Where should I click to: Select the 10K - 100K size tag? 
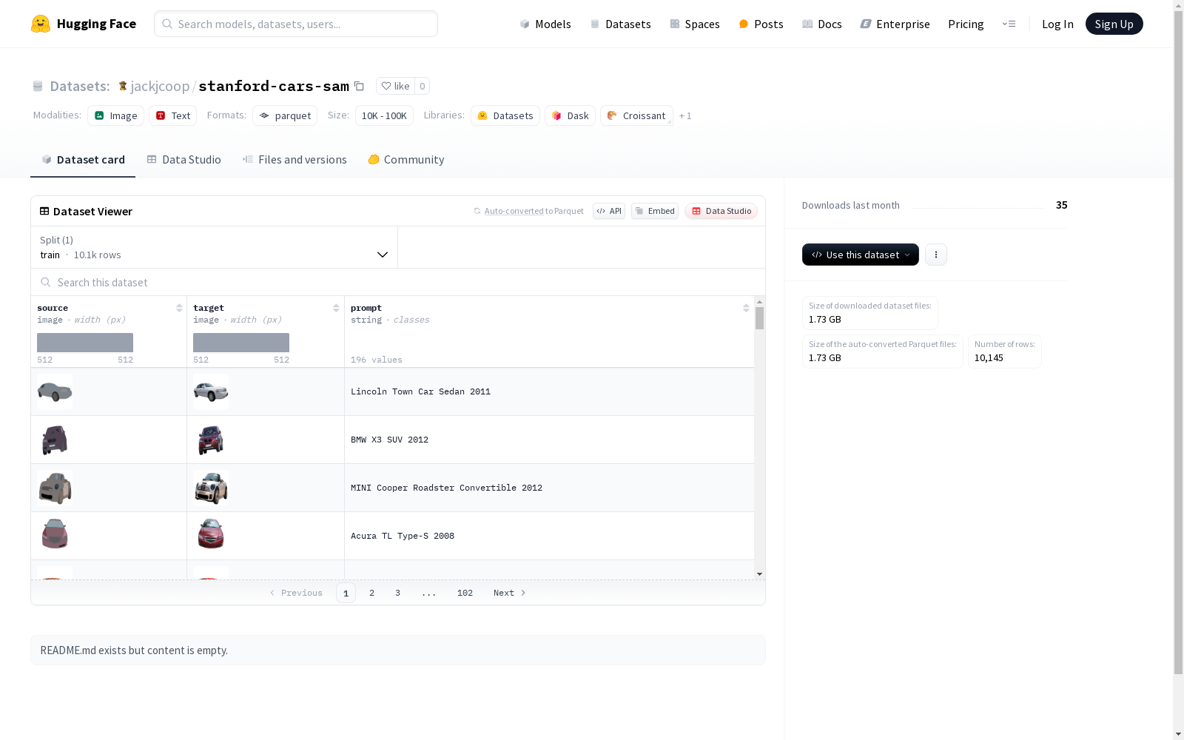pos(384,115)
